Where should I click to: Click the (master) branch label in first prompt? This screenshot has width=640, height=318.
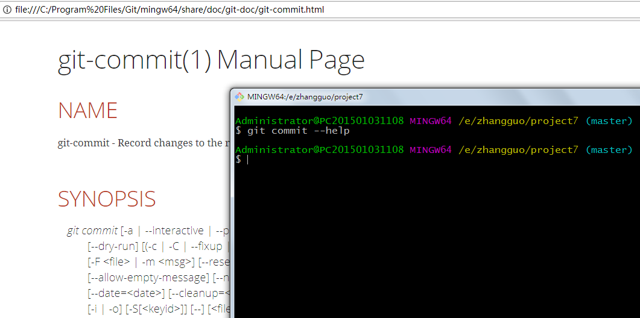coord(609,120)
